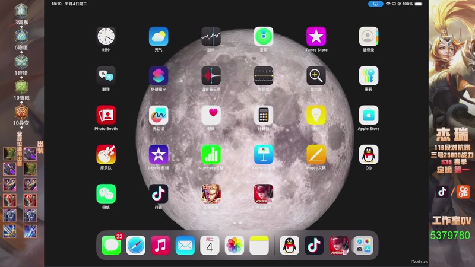Open iMovie app
Viewport: 475px width, 267px height.
click(159, 154)
